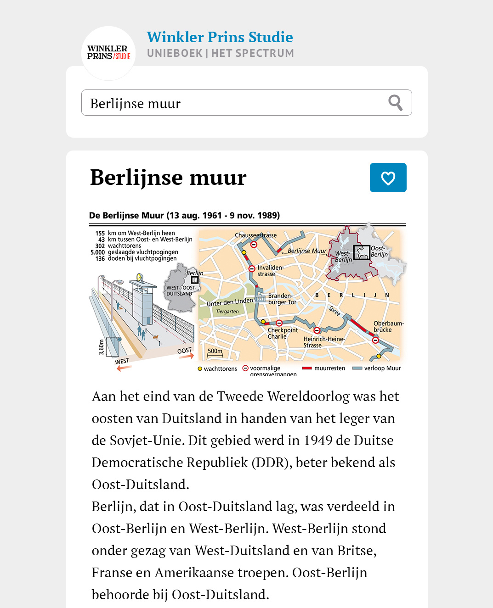Click the Heinrich-Heine-Strasse crossing marker
The width and height of the screenshot is (493, 608).
tap(317, 330)
